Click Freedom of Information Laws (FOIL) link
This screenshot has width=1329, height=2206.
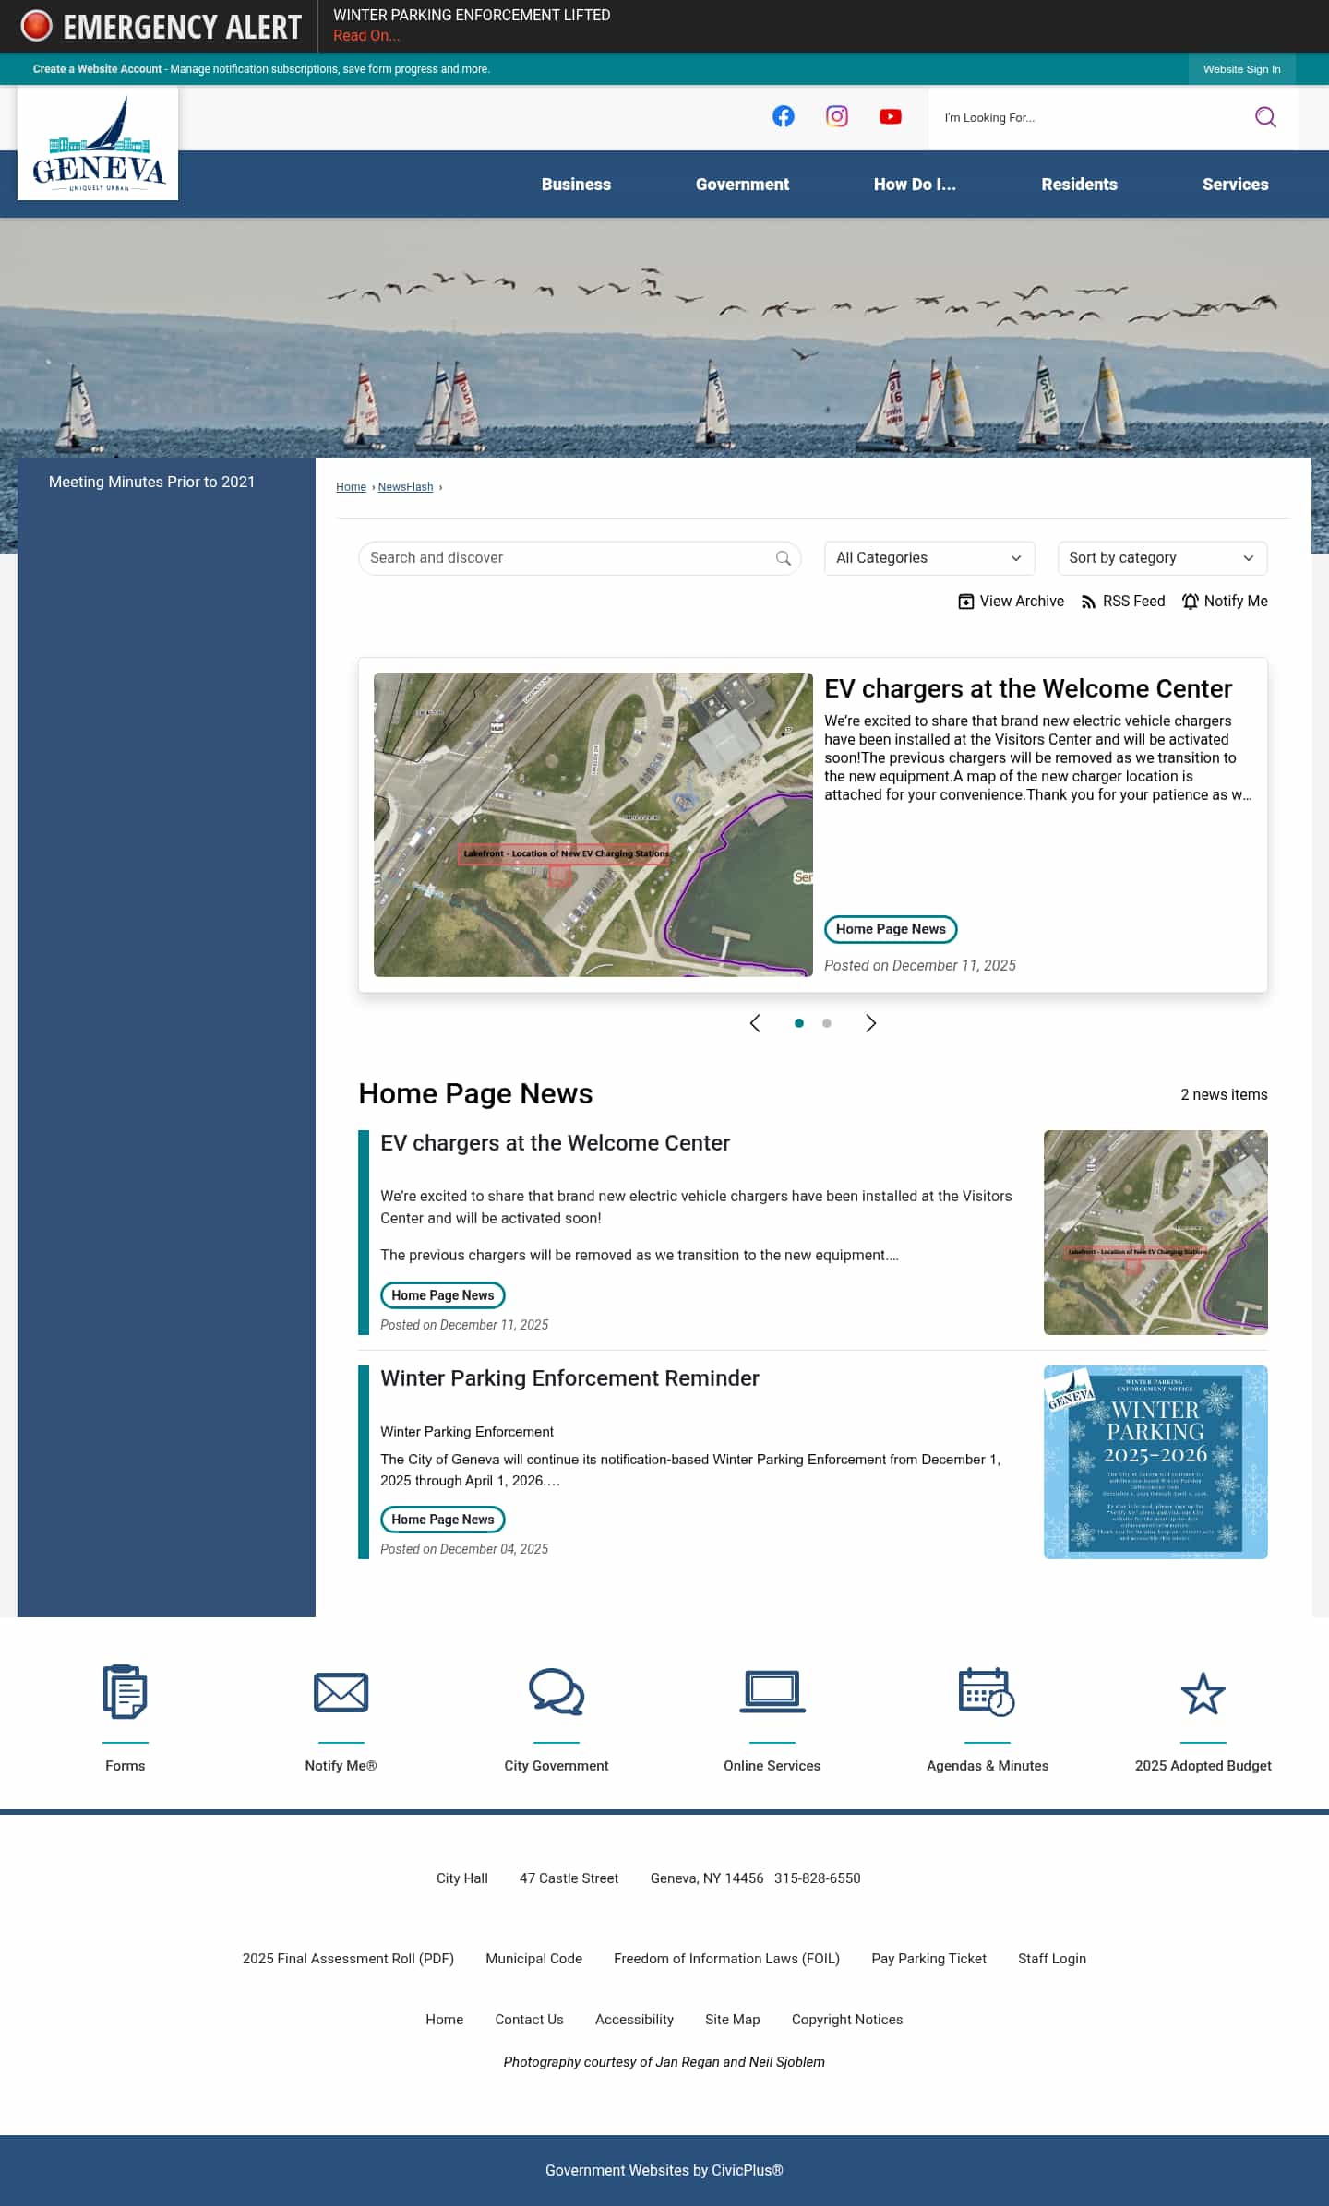(727, 1959)
